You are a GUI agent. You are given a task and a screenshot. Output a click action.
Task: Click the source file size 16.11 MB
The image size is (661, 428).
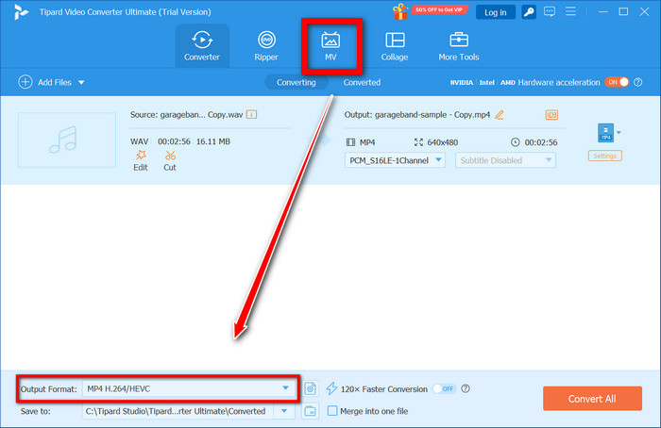213,141
